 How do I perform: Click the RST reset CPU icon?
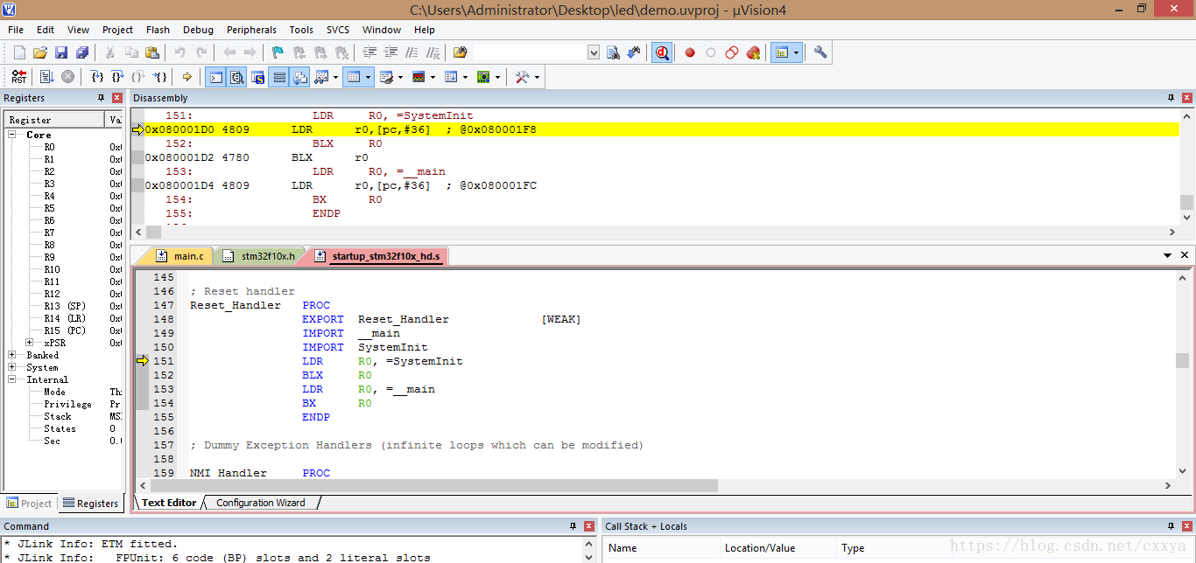(x=18, y=77)
